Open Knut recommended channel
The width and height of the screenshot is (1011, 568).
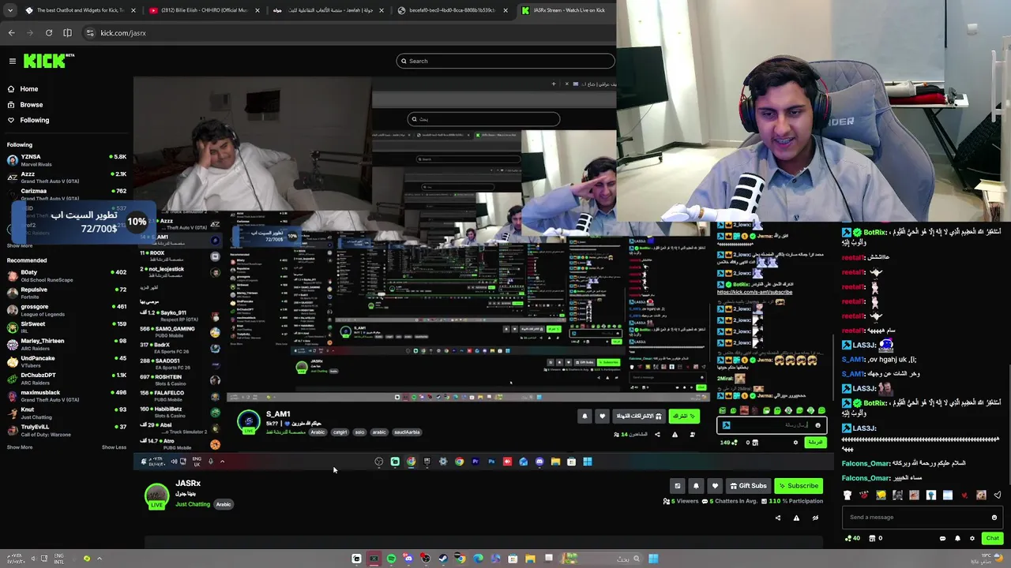point(66,413)
